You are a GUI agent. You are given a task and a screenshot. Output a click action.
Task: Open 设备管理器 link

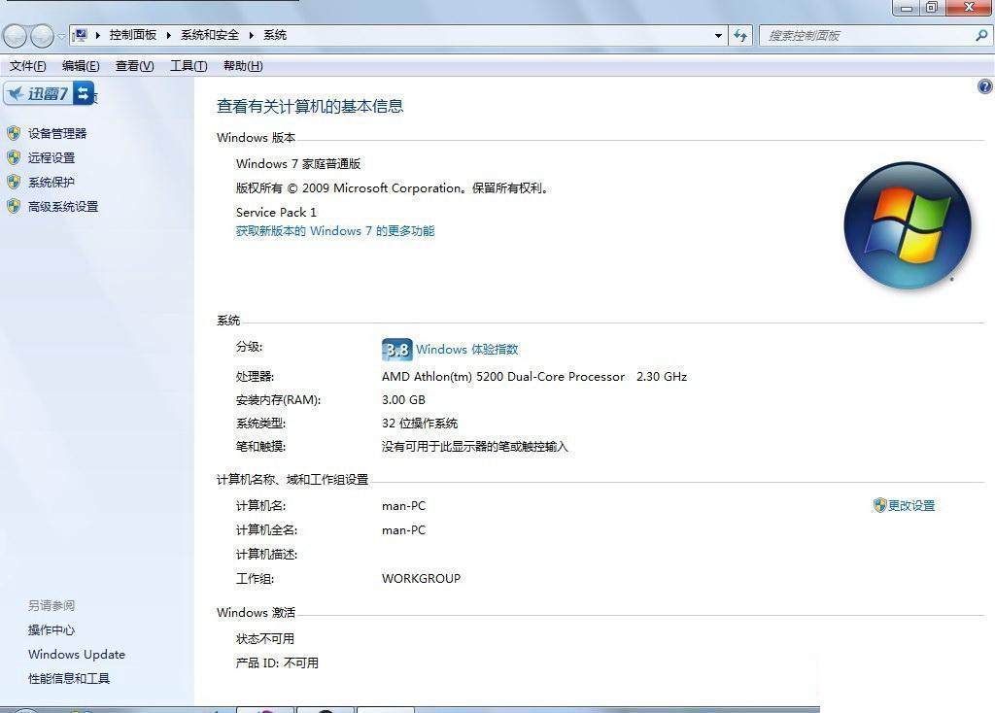point(57,133)
